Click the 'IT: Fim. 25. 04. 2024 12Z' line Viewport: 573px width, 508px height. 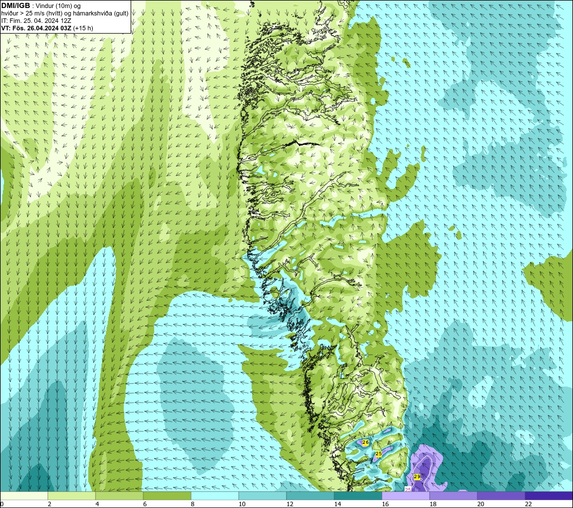[x=36, y=21]
